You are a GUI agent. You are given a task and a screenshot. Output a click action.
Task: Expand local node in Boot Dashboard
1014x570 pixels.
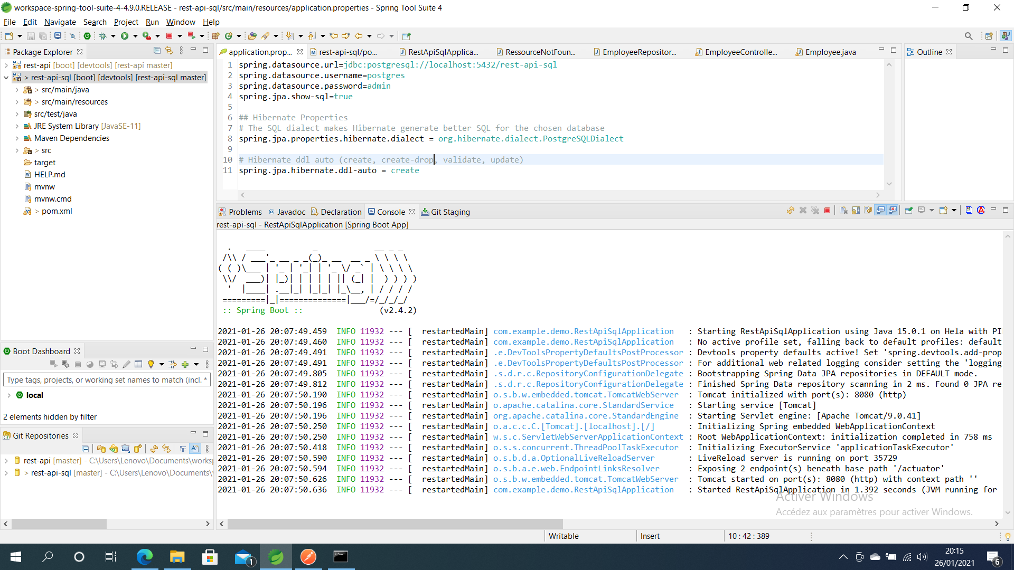click(x=9, y=395)
